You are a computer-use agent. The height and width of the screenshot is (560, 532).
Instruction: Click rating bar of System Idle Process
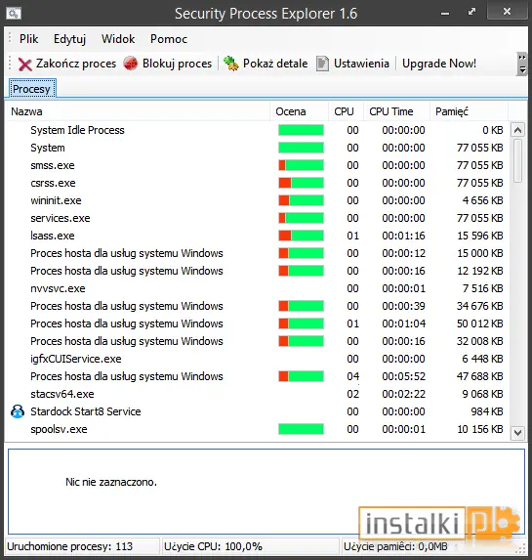pos(301,130)
